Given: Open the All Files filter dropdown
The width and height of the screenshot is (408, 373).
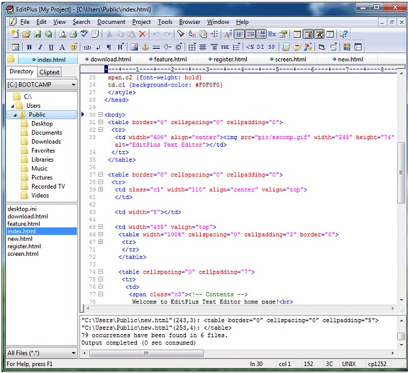Looking at the screenshot, I should pos(73,353).
